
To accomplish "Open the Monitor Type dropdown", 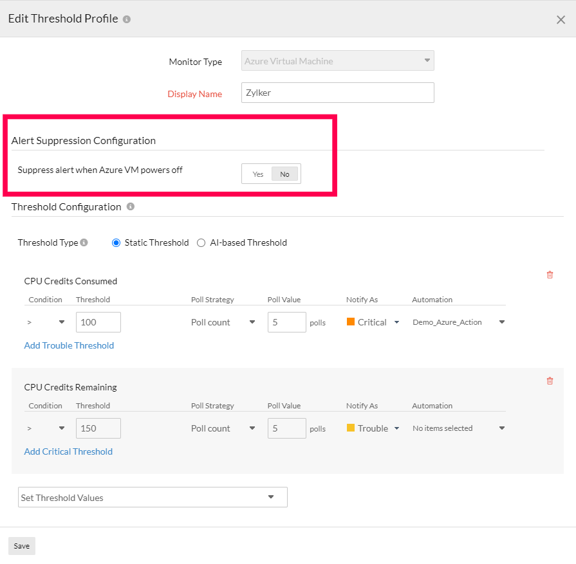I will point(337,61).
